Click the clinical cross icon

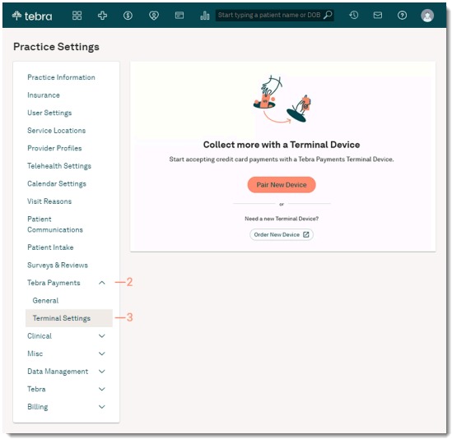[x=102, y=16]
